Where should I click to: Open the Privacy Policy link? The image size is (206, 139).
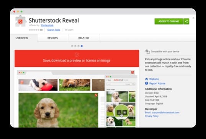[152, 116]
